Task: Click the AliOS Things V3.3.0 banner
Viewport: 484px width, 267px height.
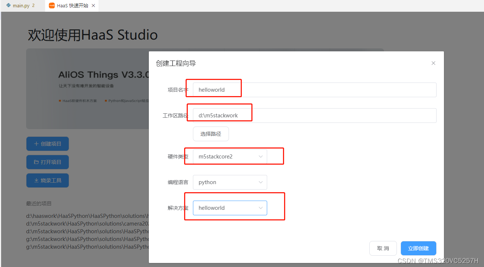Action: coord(87,89)
